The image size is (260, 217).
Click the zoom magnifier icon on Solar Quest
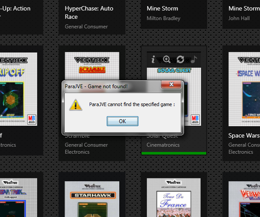point(166,59)
